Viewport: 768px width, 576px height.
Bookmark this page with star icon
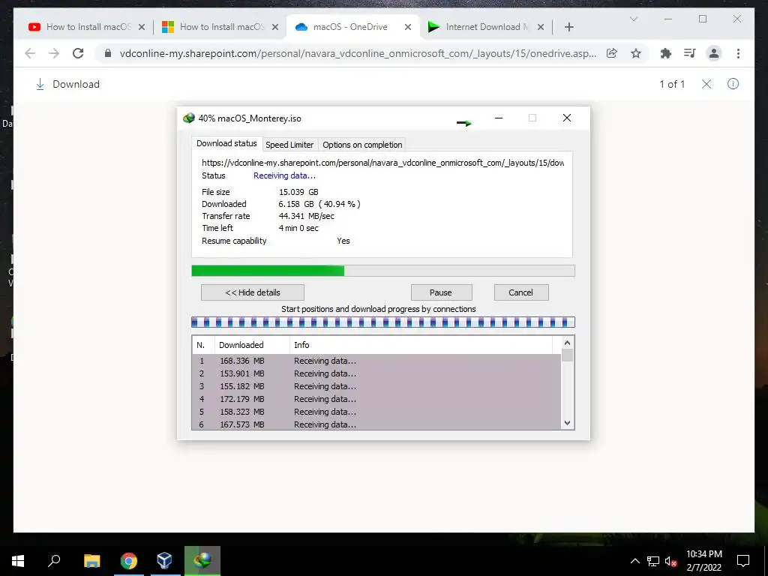636,53
